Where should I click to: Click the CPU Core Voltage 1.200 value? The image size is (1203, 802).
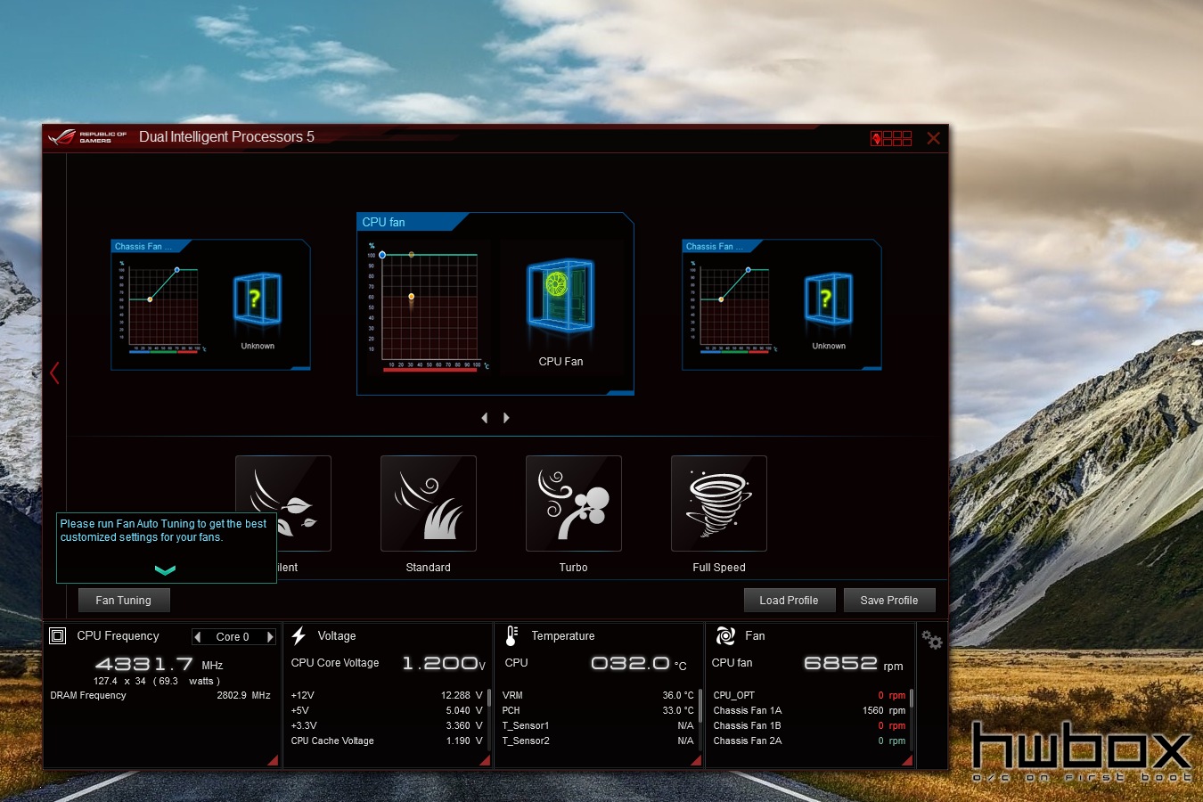click(x=443, y=663)
